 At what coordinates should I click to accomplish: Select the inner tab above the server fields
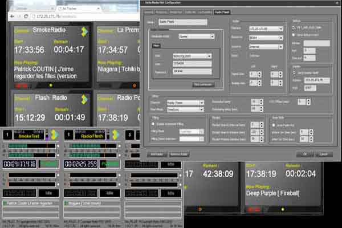point(156,46)
